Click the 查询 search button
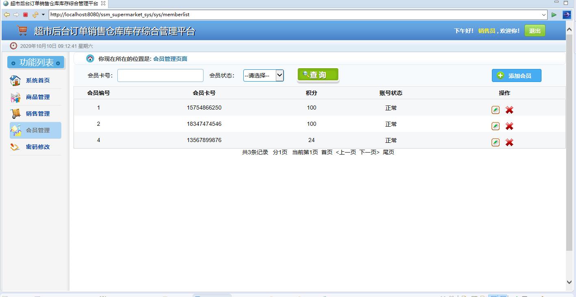 pos(318,75)
